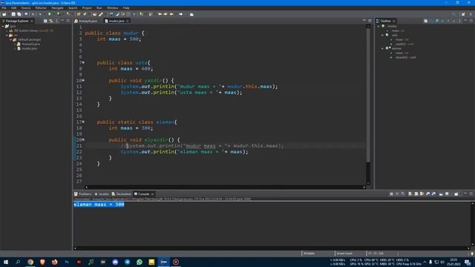The width and height of the screenshot is (475, 267).
Task: Click the Pin Editor toolbar icon
Action: 191,14
